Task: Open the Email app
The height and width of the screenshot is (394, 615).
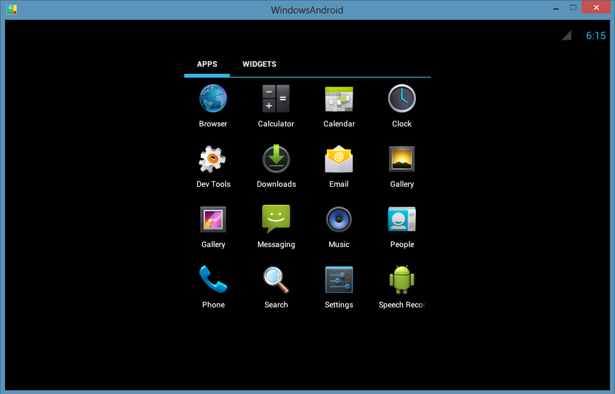Action: click(339, 158)
